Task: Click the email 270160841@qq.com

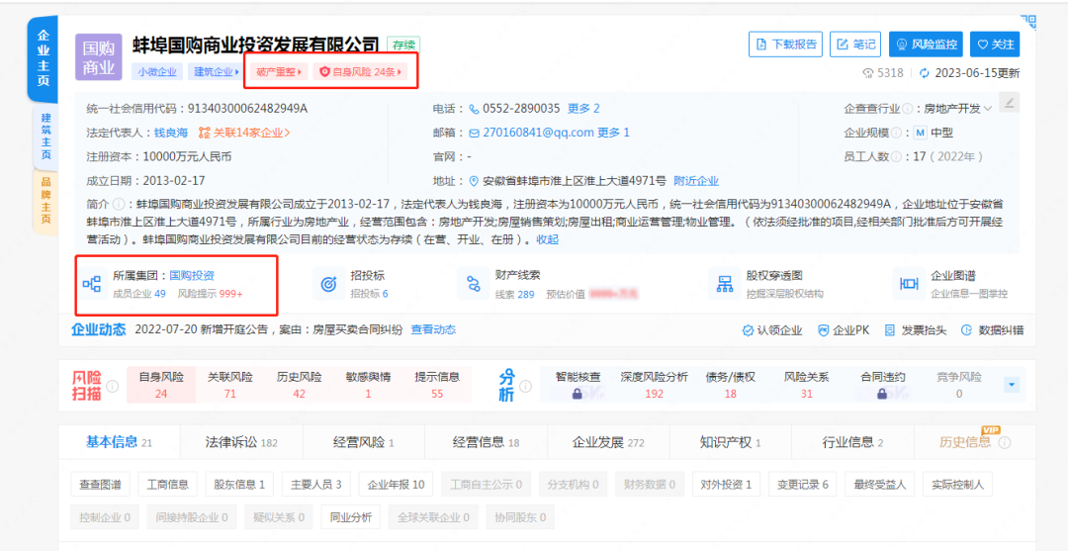Action: 539,133
